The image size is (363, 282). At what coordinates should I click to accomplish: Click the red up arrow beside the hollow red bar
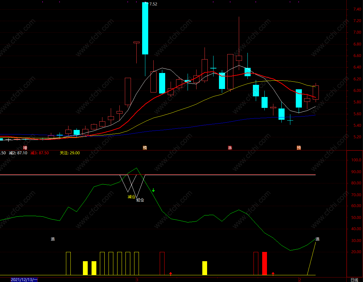pos(171,274)
